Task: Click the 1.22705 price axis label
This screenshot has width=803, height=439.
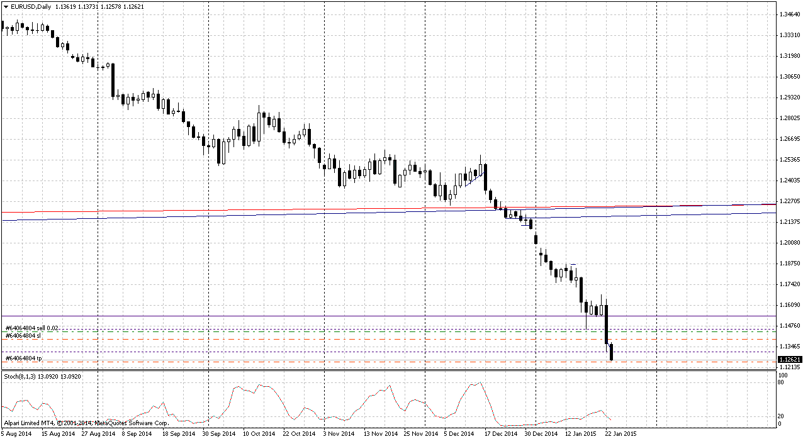Action: (789, 201)
